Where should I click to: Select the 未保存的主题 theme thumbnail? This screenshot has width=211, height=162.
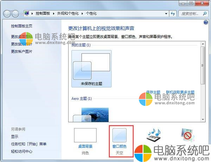(91, 69)
